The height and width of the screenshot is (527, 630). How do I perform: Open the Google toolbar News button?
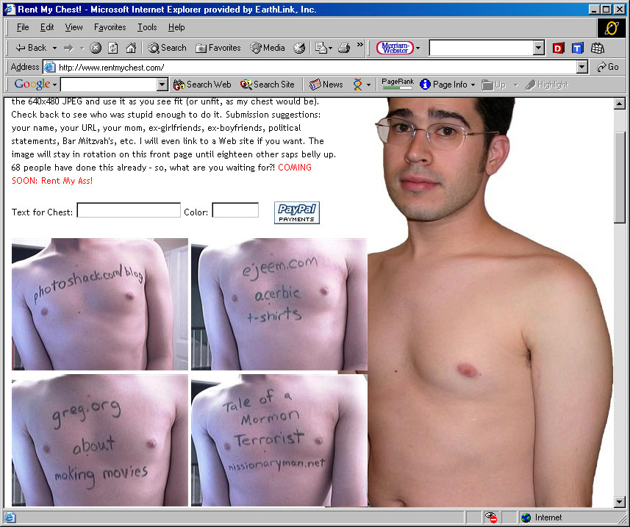coord(326,85)
